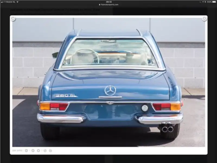Click the second round icon in lightbox footer

pyautogui.click(x=33, y=151)
